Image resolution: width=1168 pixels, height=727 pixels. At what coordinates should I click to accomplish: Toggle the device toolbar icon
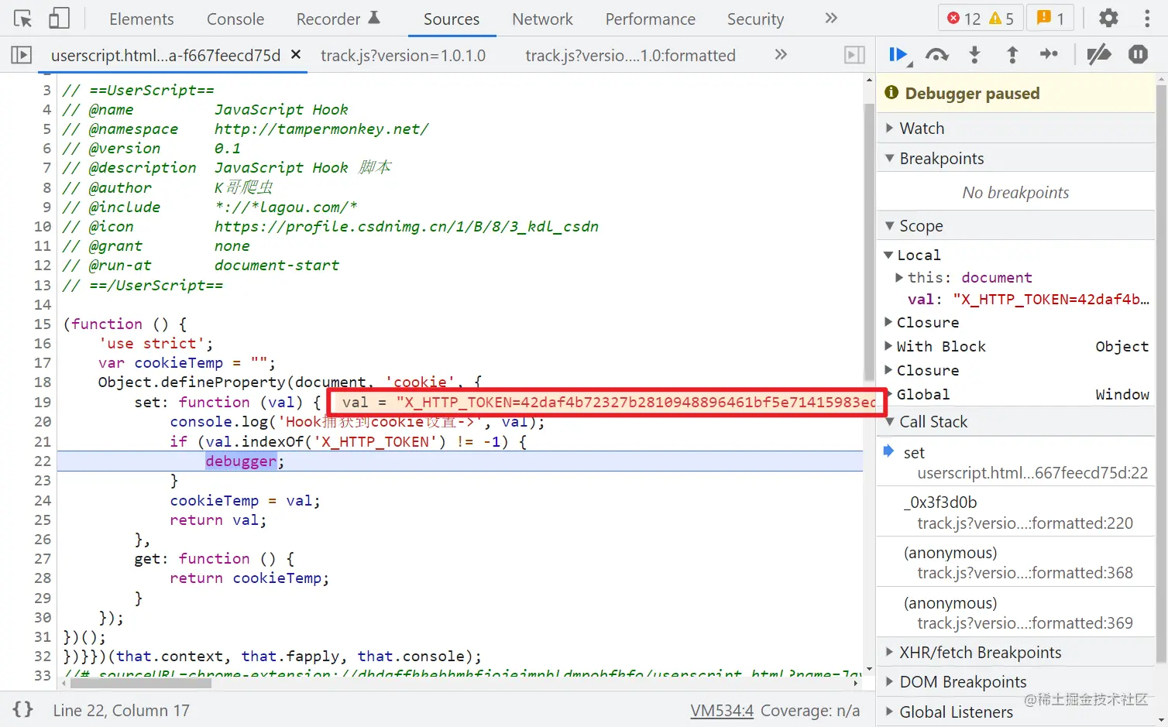click(x=59, y=19)
